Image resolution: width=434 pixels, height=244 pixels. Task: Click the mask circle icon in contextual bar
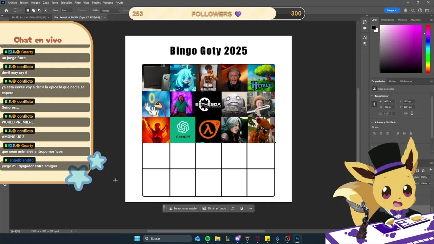click(241, 208)
